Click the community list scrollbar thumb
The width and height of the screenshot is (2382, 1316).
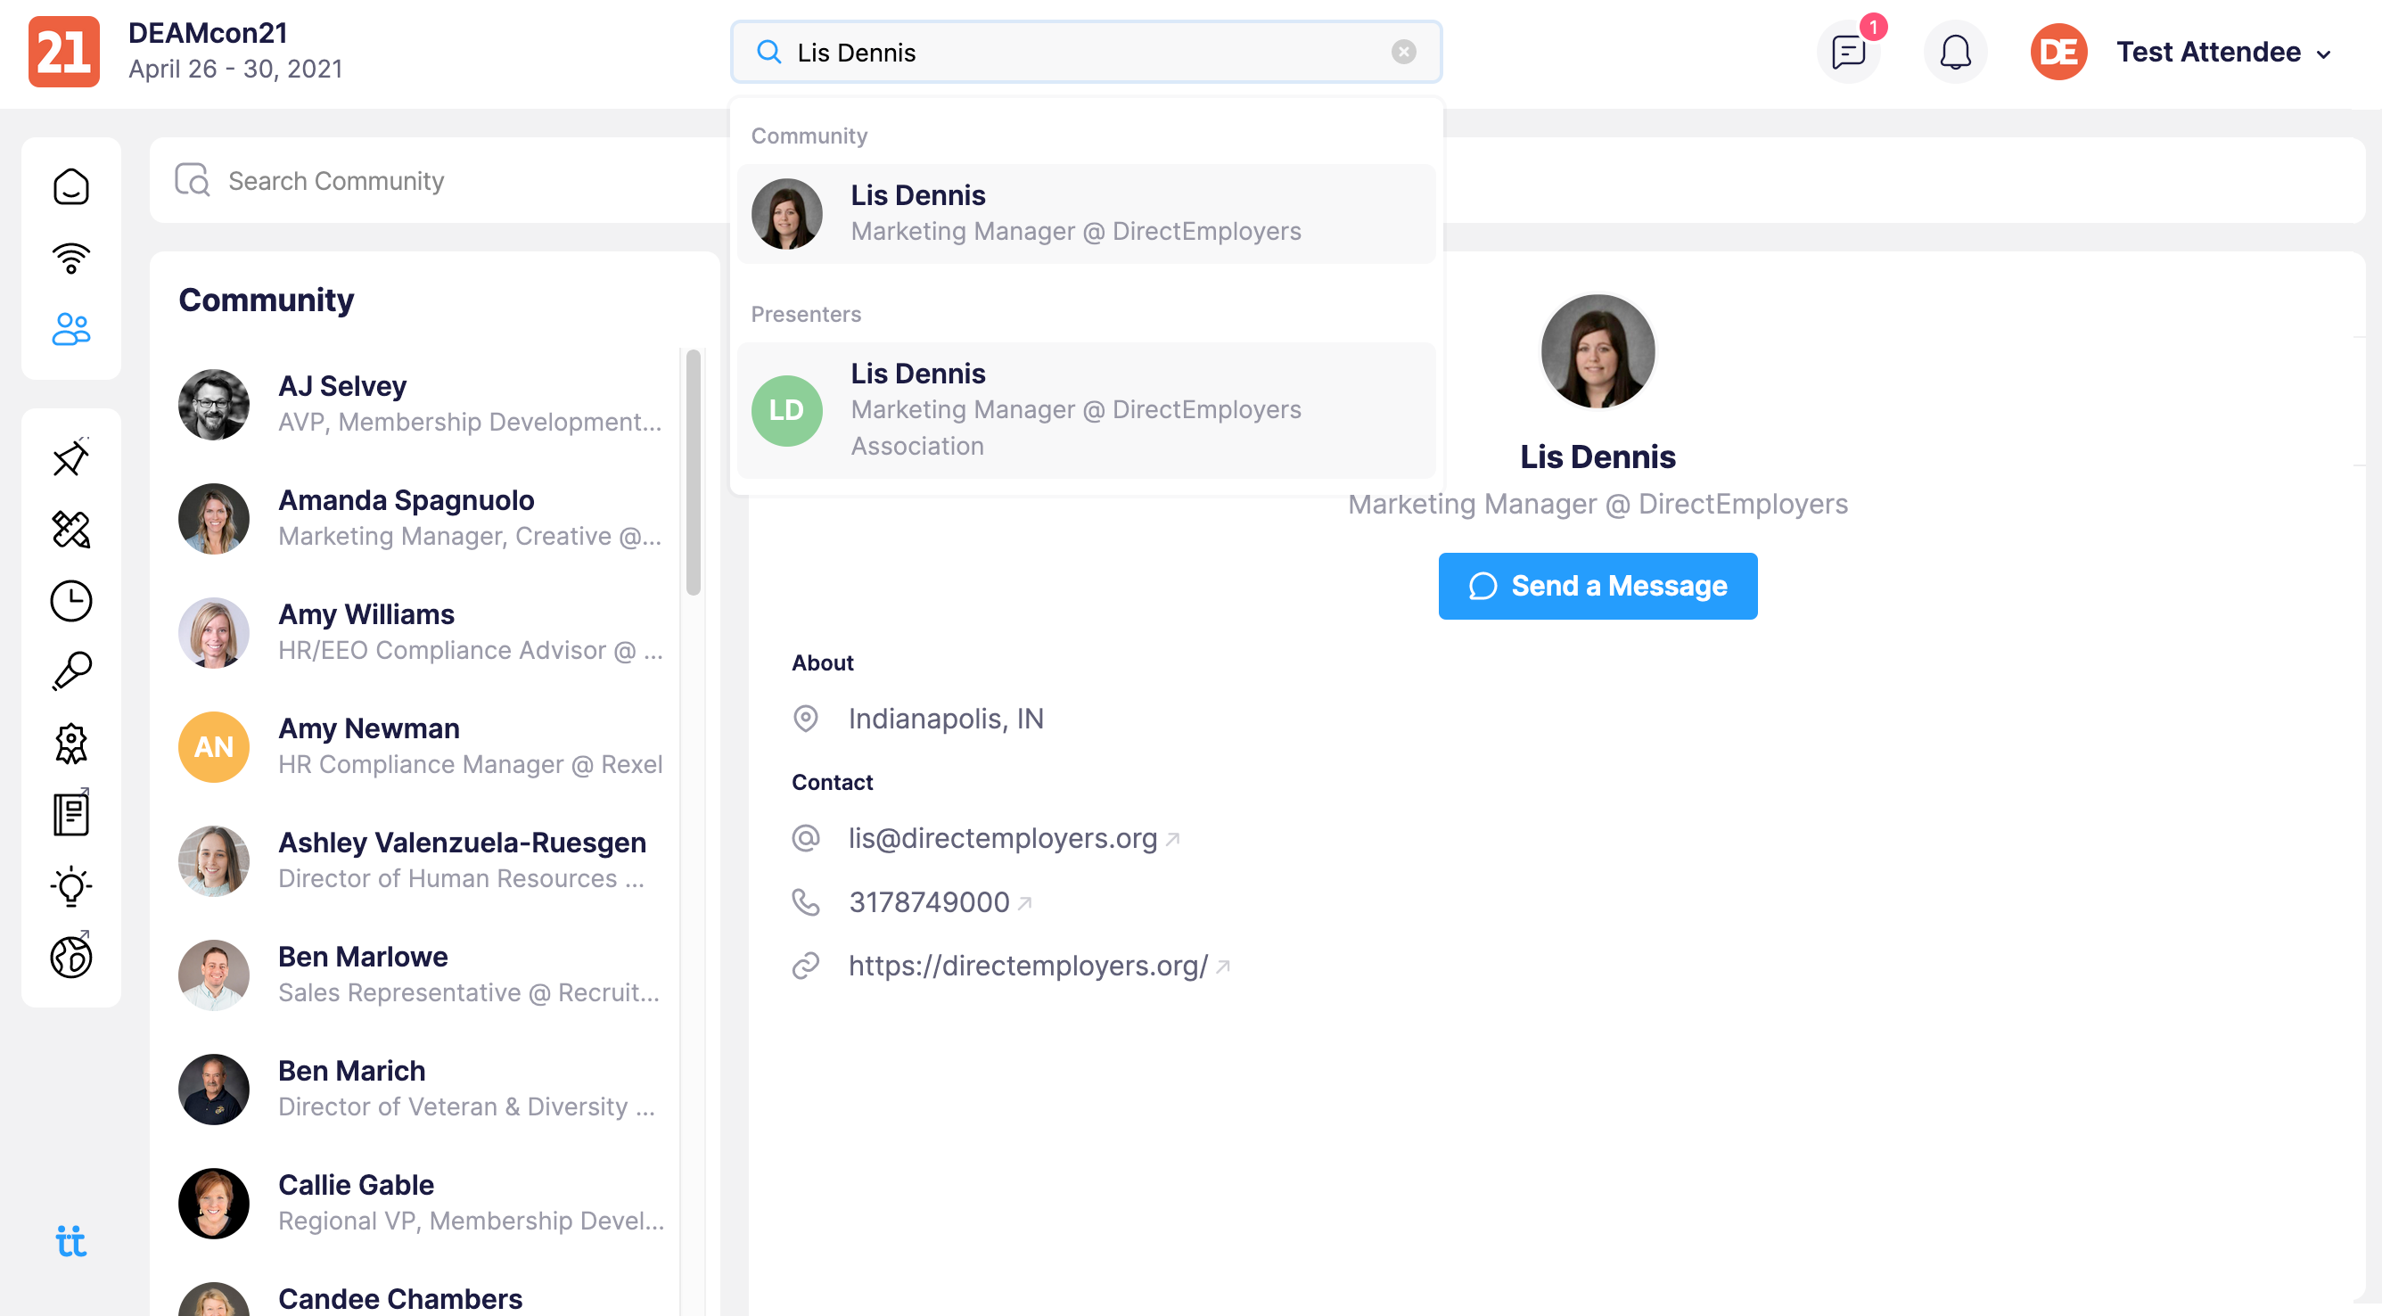pyautogui.click(x=694, y=472)
